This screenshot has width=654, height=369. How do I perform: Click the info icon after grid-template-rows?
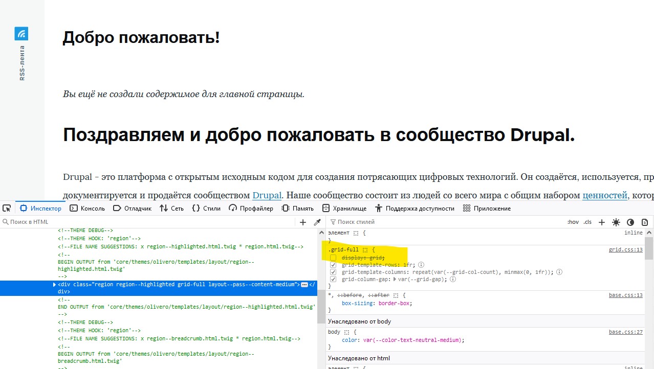(x=421, y=265)
